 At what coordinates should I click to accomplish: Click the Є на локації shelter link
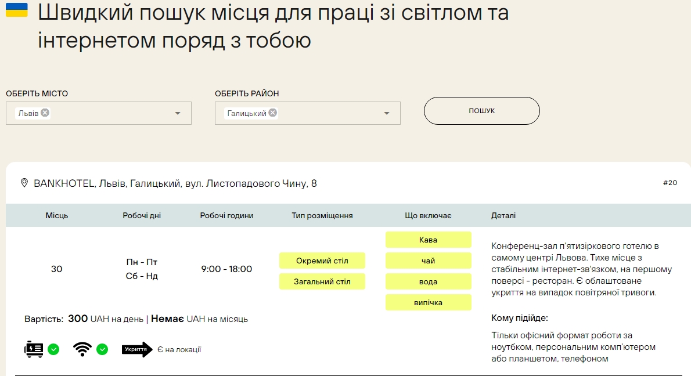pos(179,350)
